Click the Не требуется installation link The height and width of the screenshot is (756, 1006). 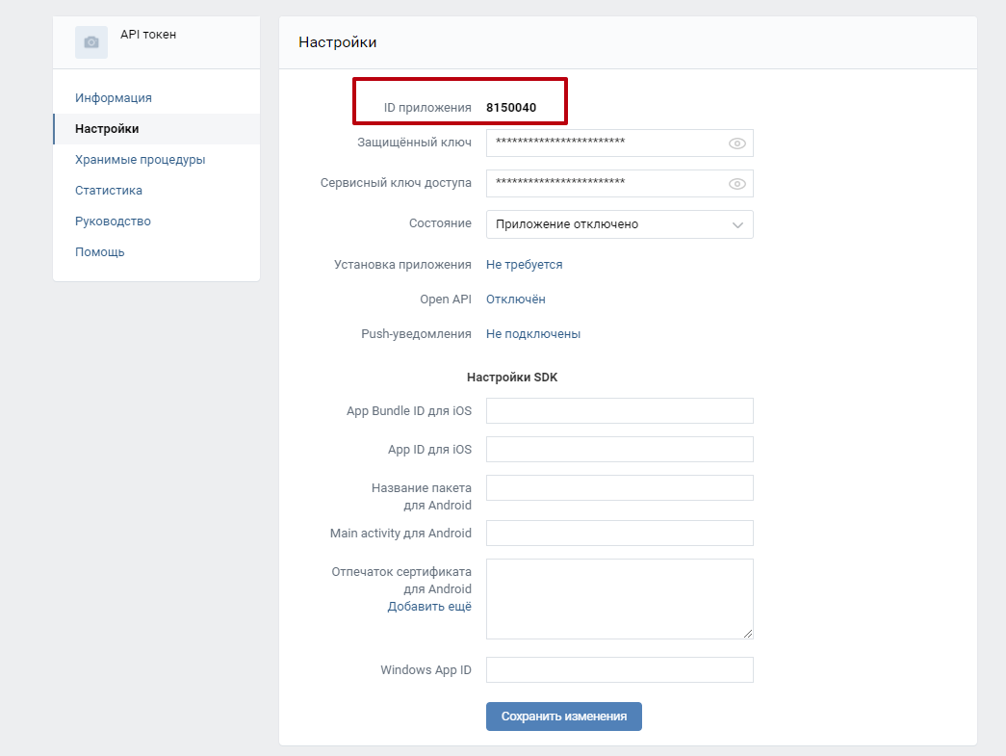524,265
